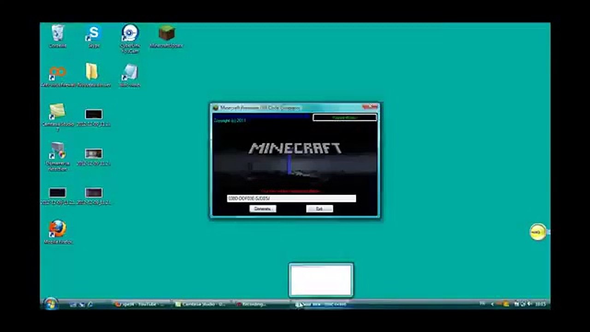The image size is (590, 332).
Task: Select video thumbnail right of computer-shield shortcut
Action: 94,156
